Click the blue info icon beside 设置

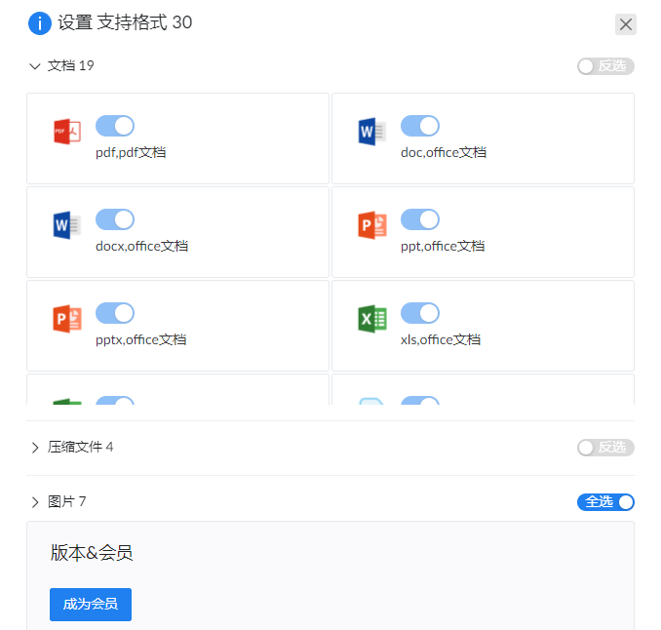tap(40, 23)
